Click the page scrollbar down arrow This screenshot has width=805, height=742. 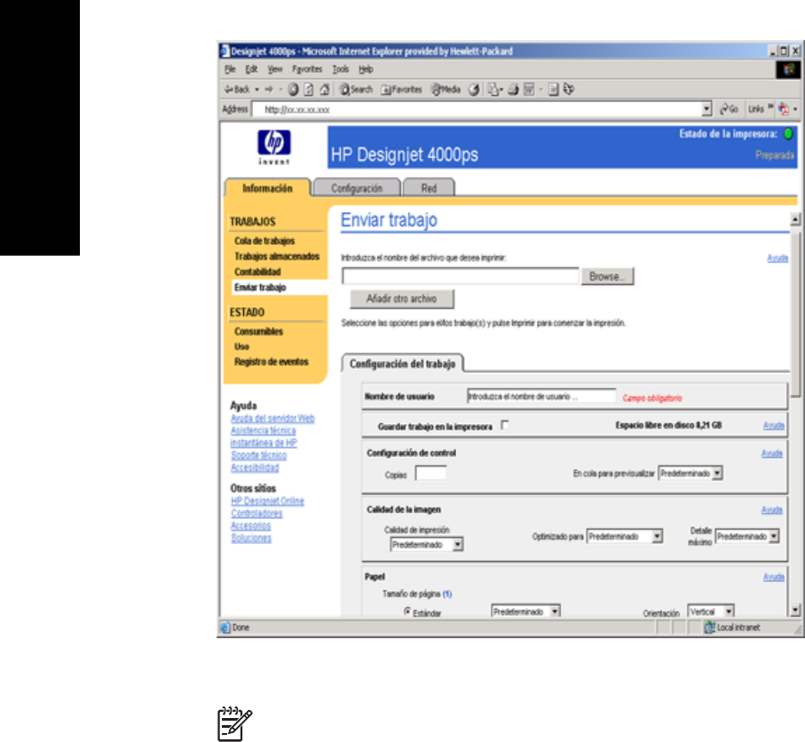[794, 610]
